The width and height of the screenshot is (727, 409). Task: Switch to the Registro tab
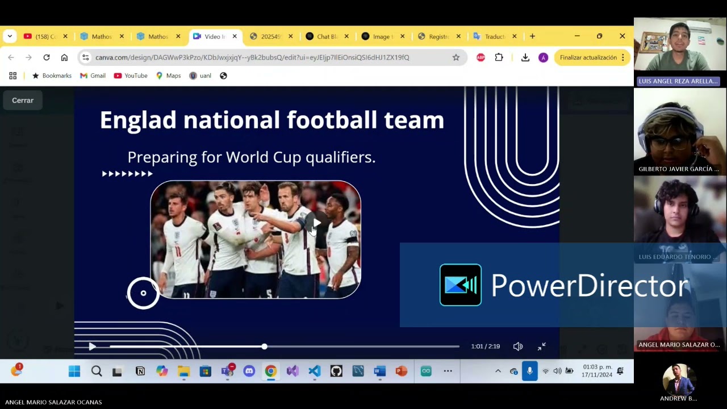[439, 36]
